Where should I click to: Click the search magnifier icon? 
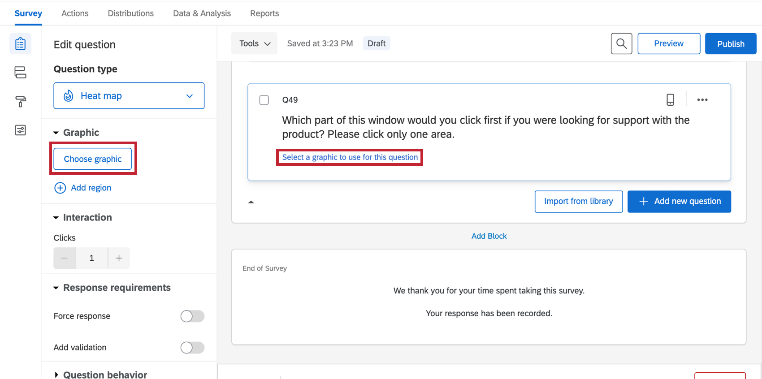[621, 43]
